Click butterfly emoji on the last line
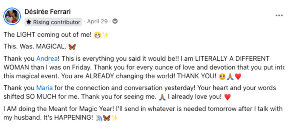Image resolution: width=304 pixels, height=131 pixels. [107, 118]
